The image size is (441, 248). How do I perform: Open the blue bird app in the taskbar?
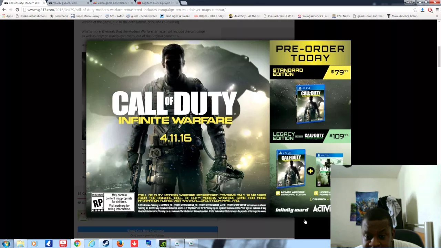click(49, 244)
